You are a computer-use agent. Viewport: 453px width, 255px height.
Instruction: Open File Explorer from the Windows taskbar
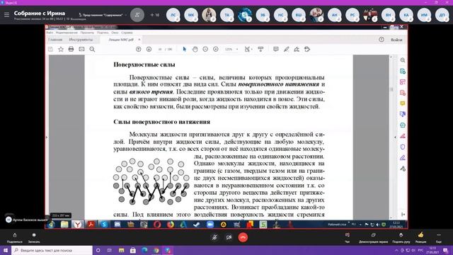[x=121, y=250]
